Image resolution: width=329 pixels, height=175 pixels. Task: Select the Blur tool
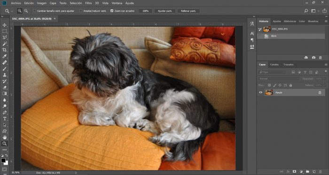(4, 100)
